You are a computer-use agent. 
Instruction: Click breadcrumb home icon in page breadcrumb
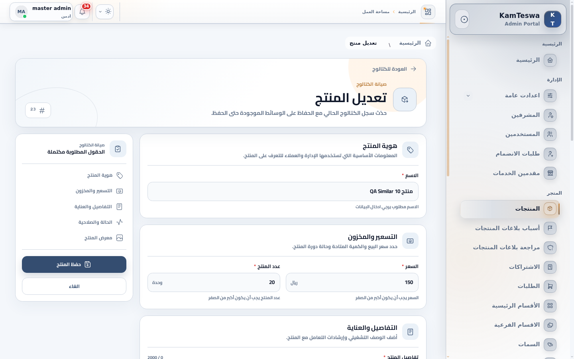tap(428, 43)
